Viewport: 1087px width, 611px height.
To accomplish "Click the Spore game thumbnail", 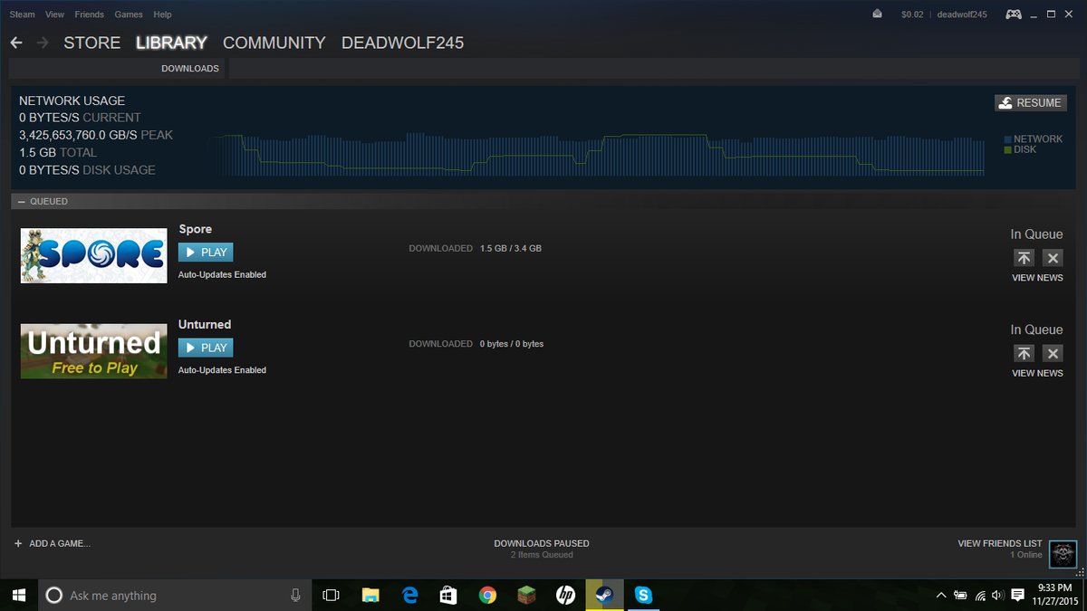I will coord(93,255).
